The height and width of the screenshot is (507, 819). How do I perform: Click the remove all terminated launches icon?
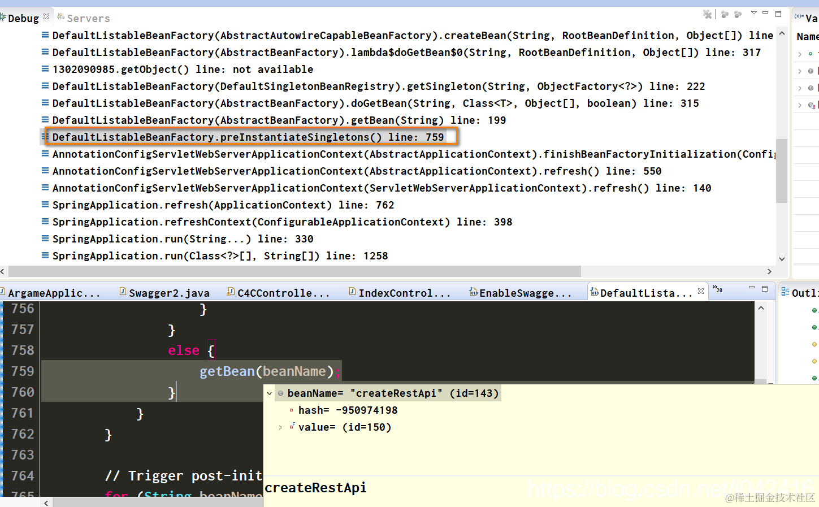pos(708,14)
